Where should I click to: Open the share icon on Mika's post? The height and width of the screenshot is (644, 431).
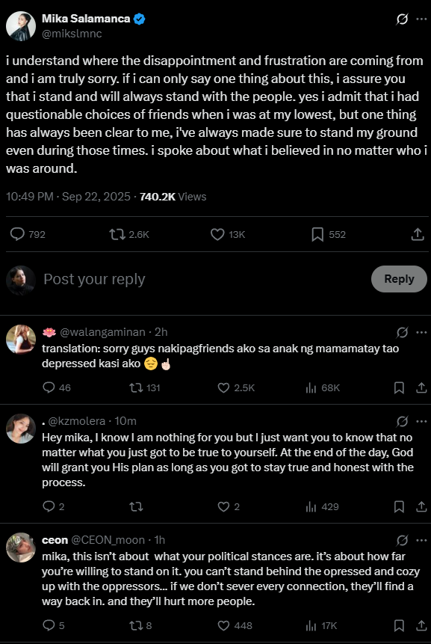click(x=419, y=233)
